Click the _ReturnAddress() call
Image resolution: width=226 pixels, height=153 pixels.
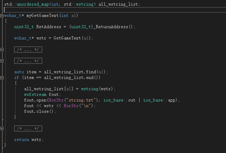(x=113, y=27)
